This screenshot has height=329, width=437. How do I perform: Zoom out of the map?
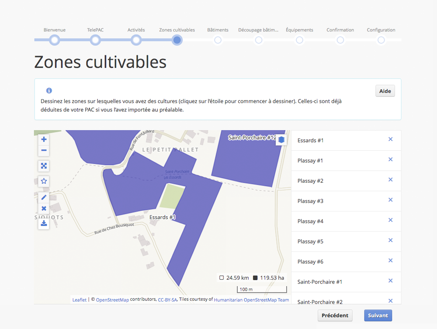tap(44, 150)
